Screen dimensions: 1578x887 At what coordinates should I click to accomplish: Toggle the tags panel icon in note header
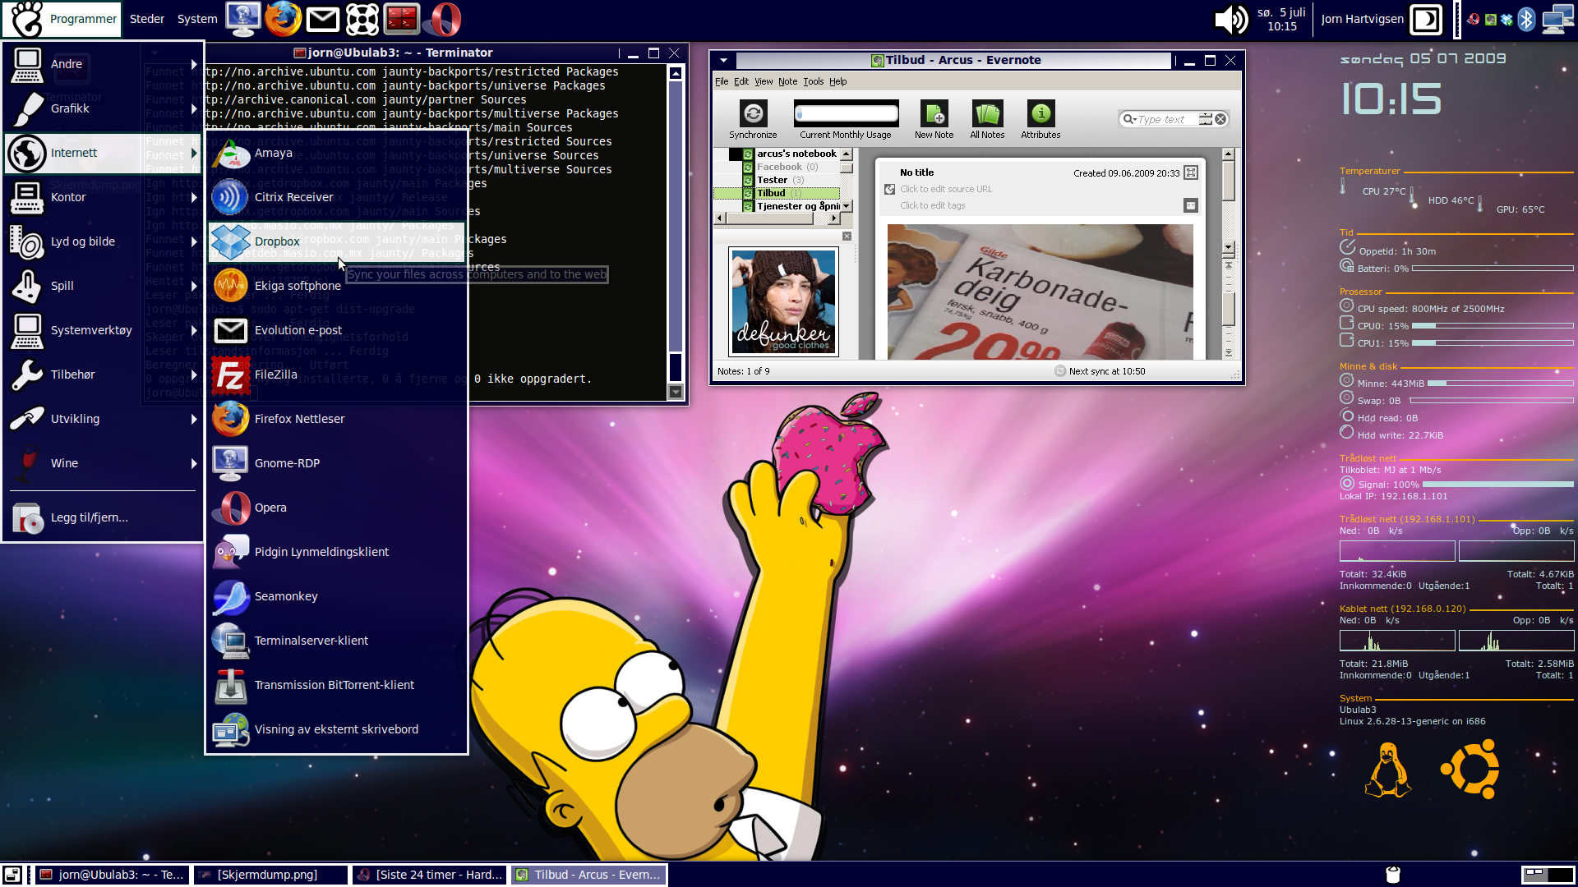[x=1191, y=205]
